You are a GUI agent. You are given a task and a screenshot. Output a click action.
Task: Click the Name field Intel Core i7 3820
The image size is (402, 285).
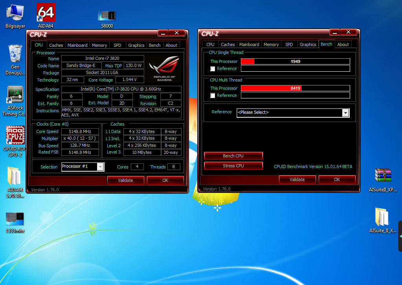click(x=103, y=58)
